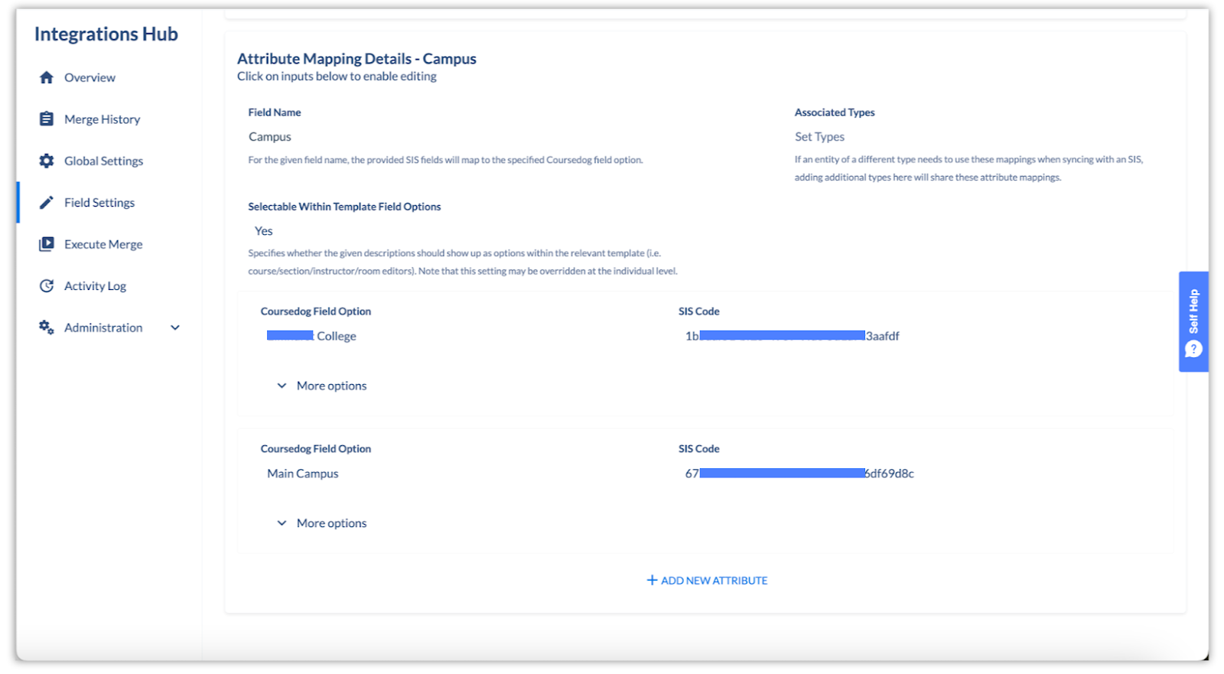This screenshot has width=1224, height=674.
Task: View the Activity Log
Action: click(95, 286)
